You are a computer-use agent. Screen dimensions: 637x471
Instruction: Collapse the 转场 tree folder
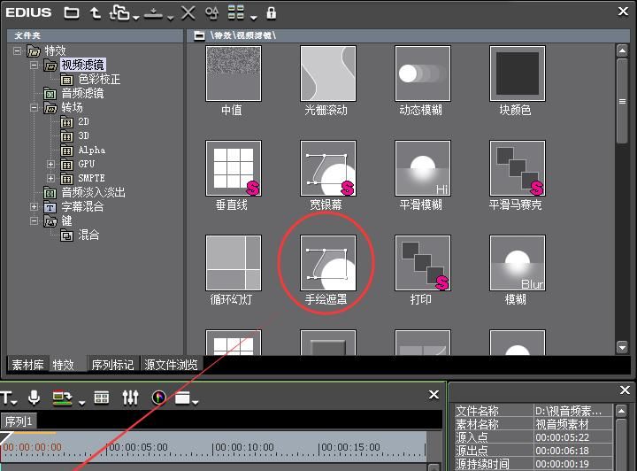tap(35, 107)
